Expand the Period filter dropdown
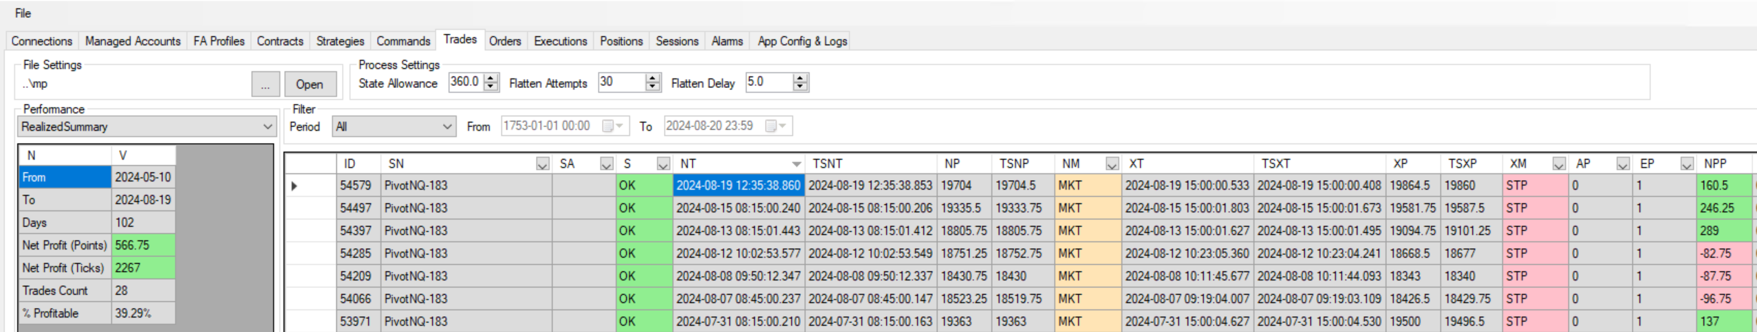The width and height of the screenshot is (1757, 332). tap(446, 126)
